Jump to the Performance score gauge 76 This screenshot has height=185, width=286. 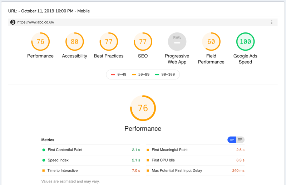[40, 42]
